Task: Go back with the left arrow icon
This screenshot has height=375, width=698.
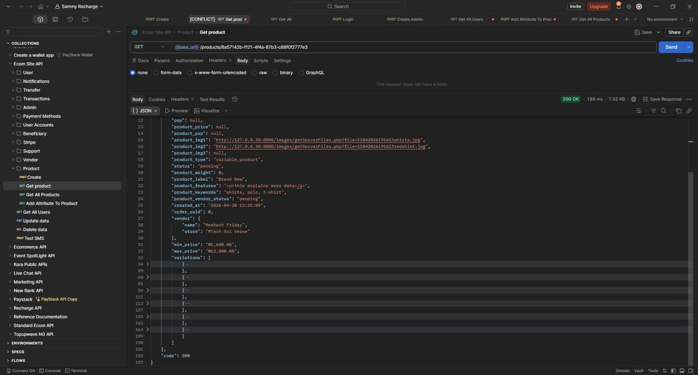Action: pos(22,6)
